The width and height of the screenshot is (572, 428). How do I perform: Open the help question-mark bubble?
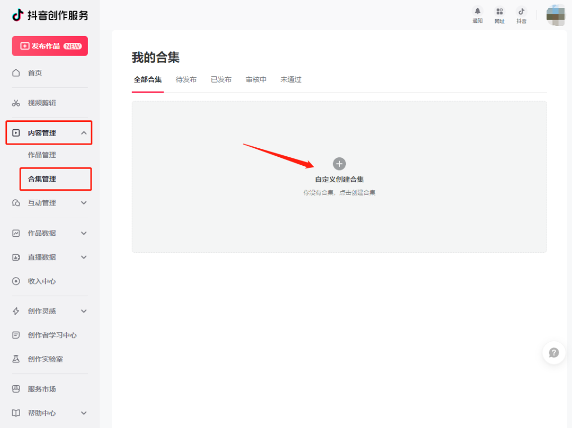(x=553, y=353)
